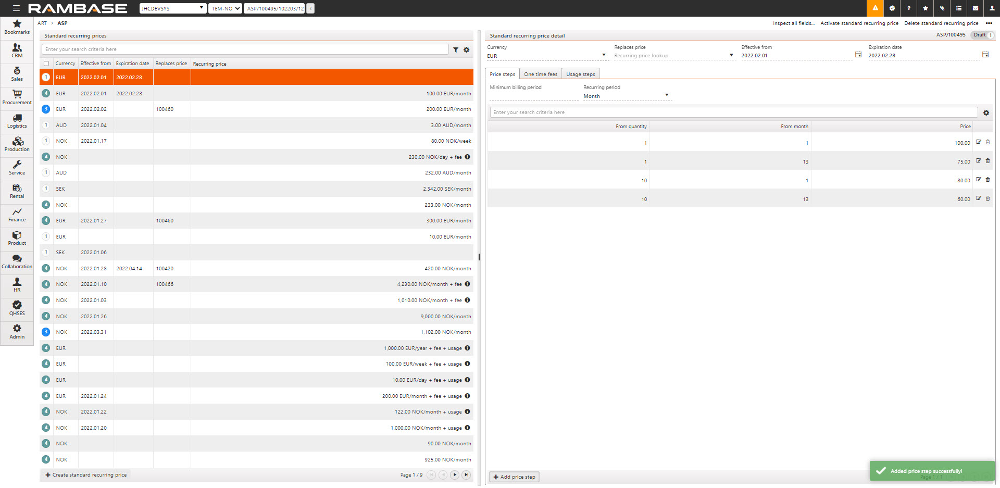
Task: Delete the 100.00 price step row
Action: click(x=988, y=142)
